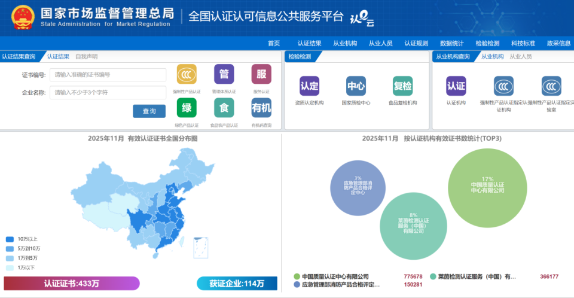The width and height of the screenshot is (574, 298).
Task: Click the 国家市场监督管理总局 header text
Action: coord(107,13)
